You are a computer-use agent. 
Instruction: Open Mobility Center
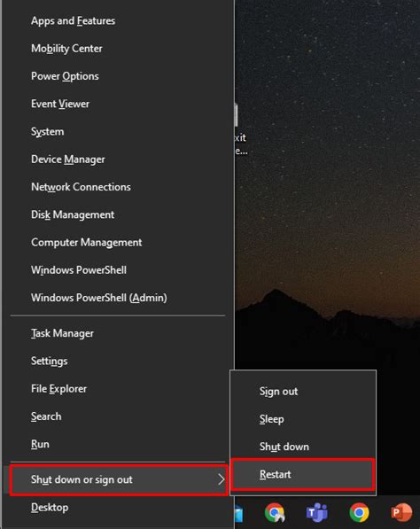pos(118,49)
